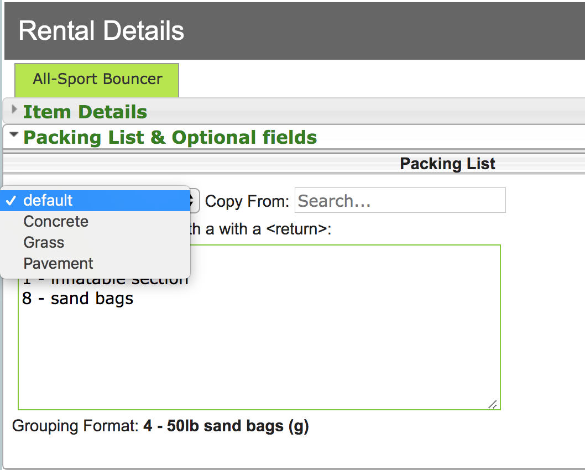Choose Concrete from the dropdown list
Image resolution: width=585 pixels, height=470 pixels.
tap(56, 221)
